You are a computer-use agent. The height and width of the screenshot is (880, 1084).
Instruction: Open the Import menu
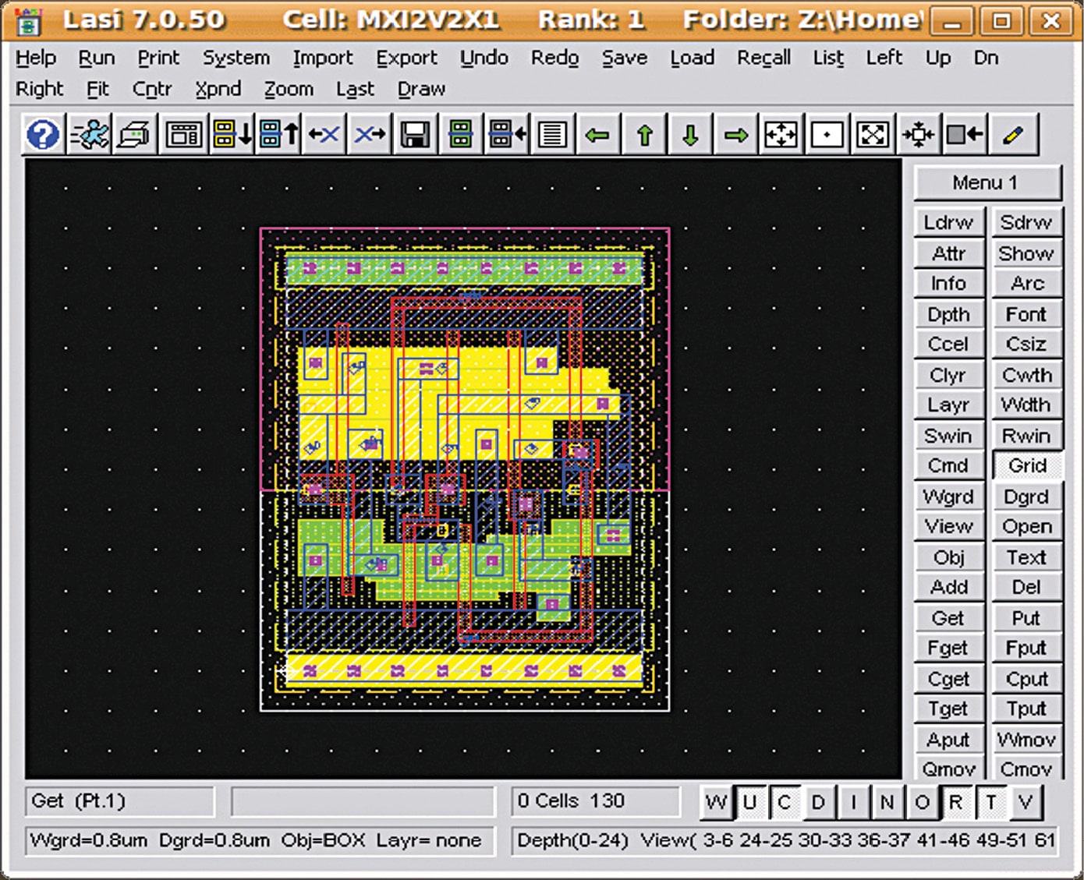(x=322, y=58)
